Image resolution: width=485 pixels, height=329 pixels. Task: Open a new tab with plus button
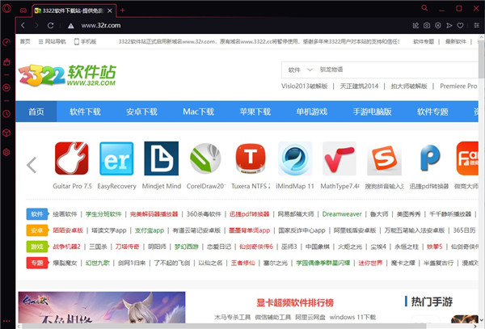point(123,11)
